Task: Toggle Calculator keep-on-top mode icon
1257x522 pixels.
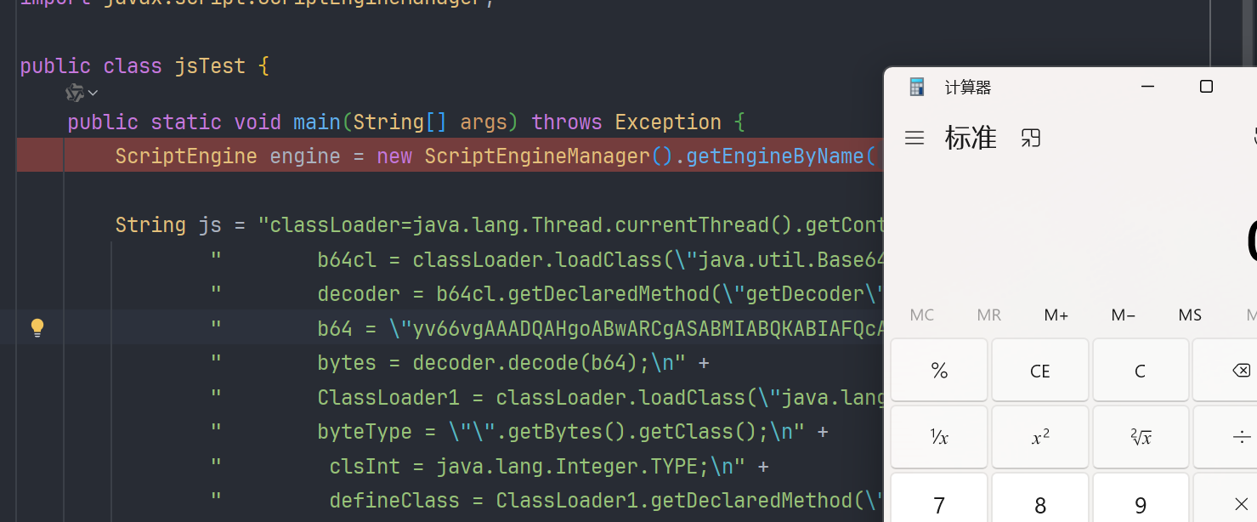Action: pyautogui.click(x=1031, y=138)
